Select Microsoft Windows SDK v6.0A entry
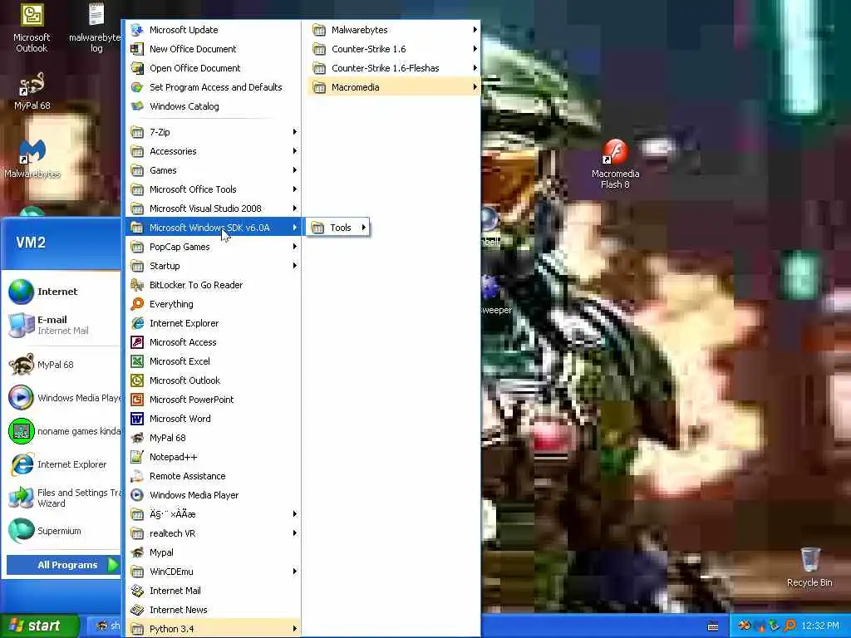The width and height of the screenshot is (851, 638). [214, 228]
